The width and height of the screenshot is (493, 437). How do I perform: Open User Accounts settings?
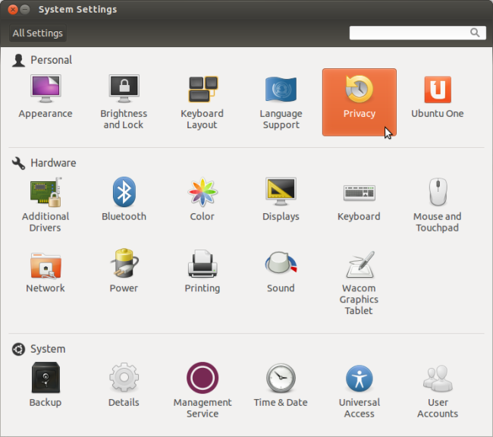[x=438, y=391]
